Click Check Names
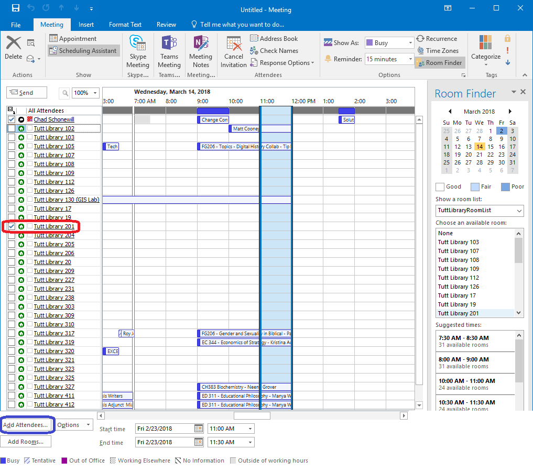533x472 pixels. (x=274, y=51)
